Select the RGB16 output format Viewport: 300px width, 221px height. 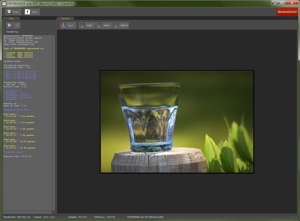pos(104,25)
